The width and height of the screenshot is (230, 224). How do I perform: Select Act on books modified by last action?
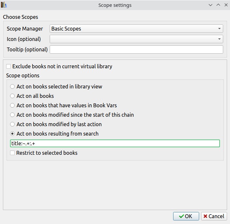point(12,124)
